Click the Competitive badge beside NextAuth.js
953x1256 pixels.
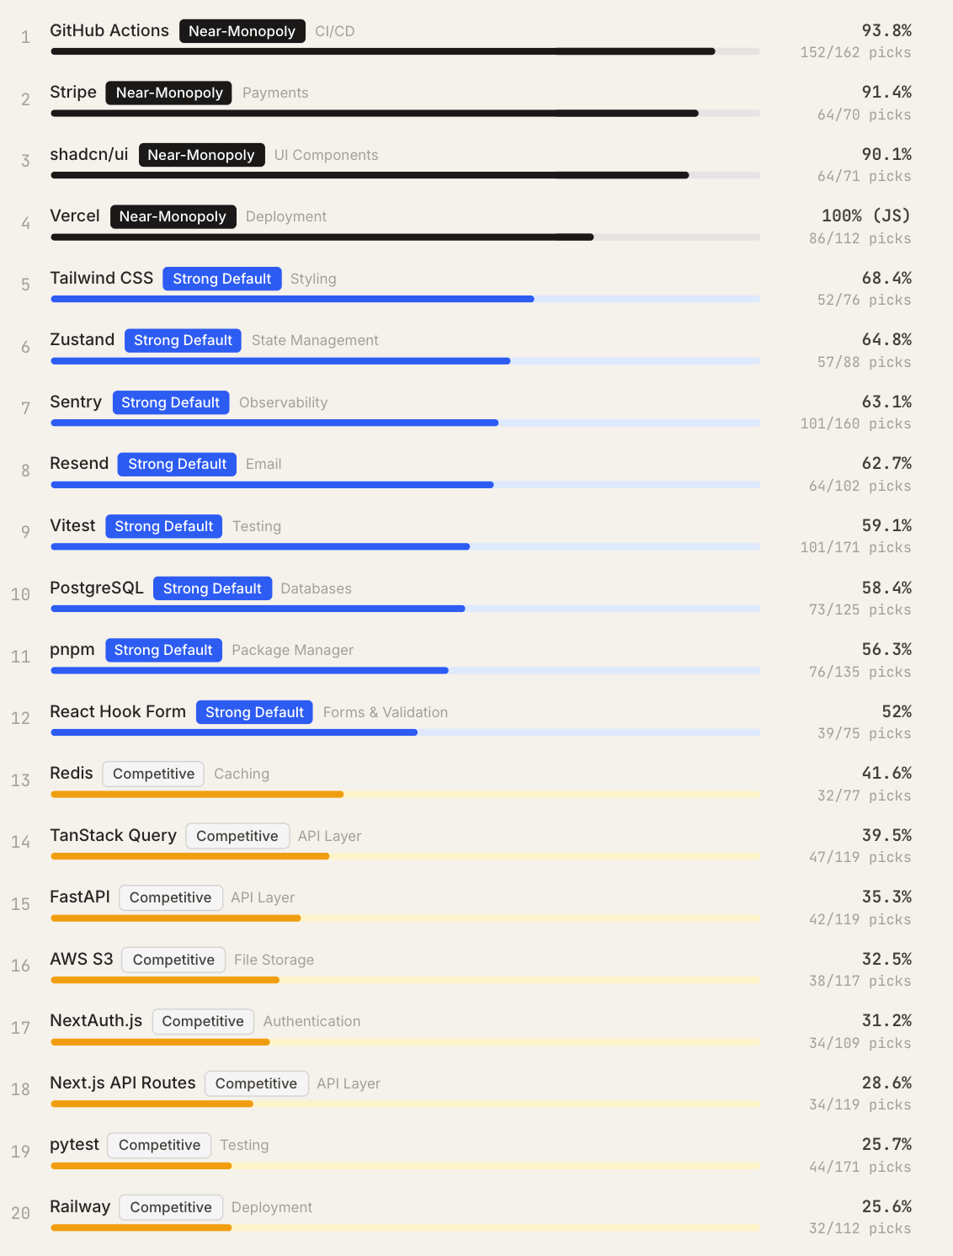(203, 1021)
